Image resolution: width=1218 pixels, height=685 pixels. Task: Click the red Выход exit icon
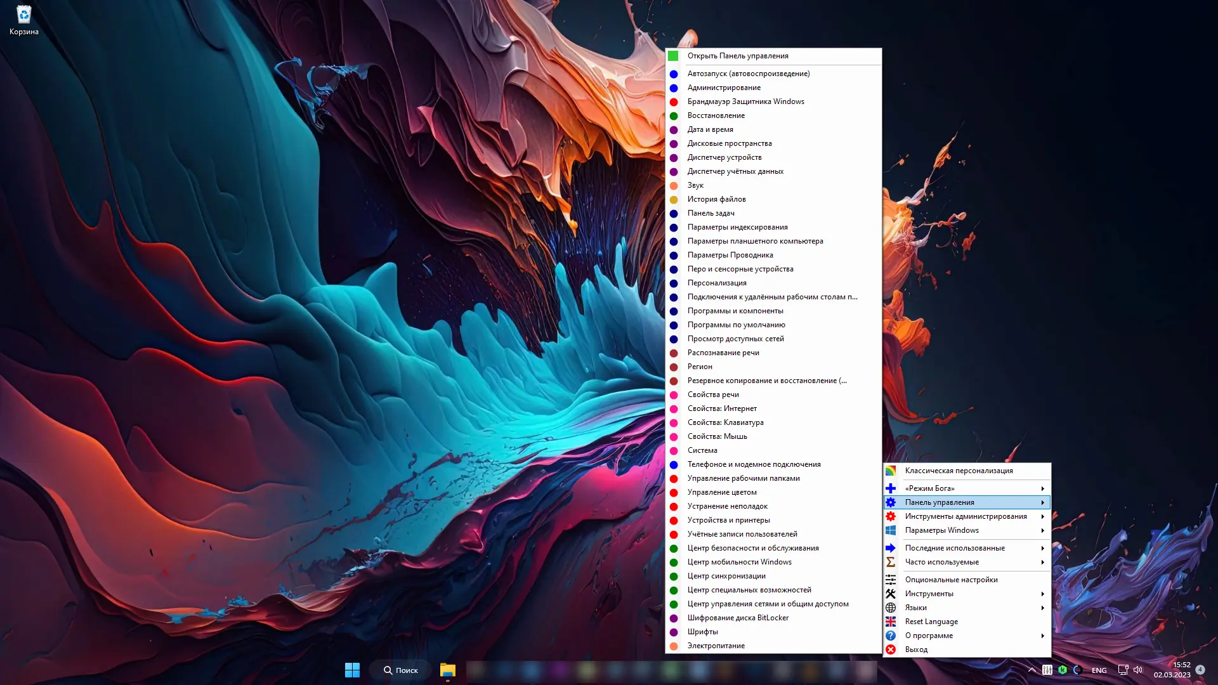coord(891,649)
